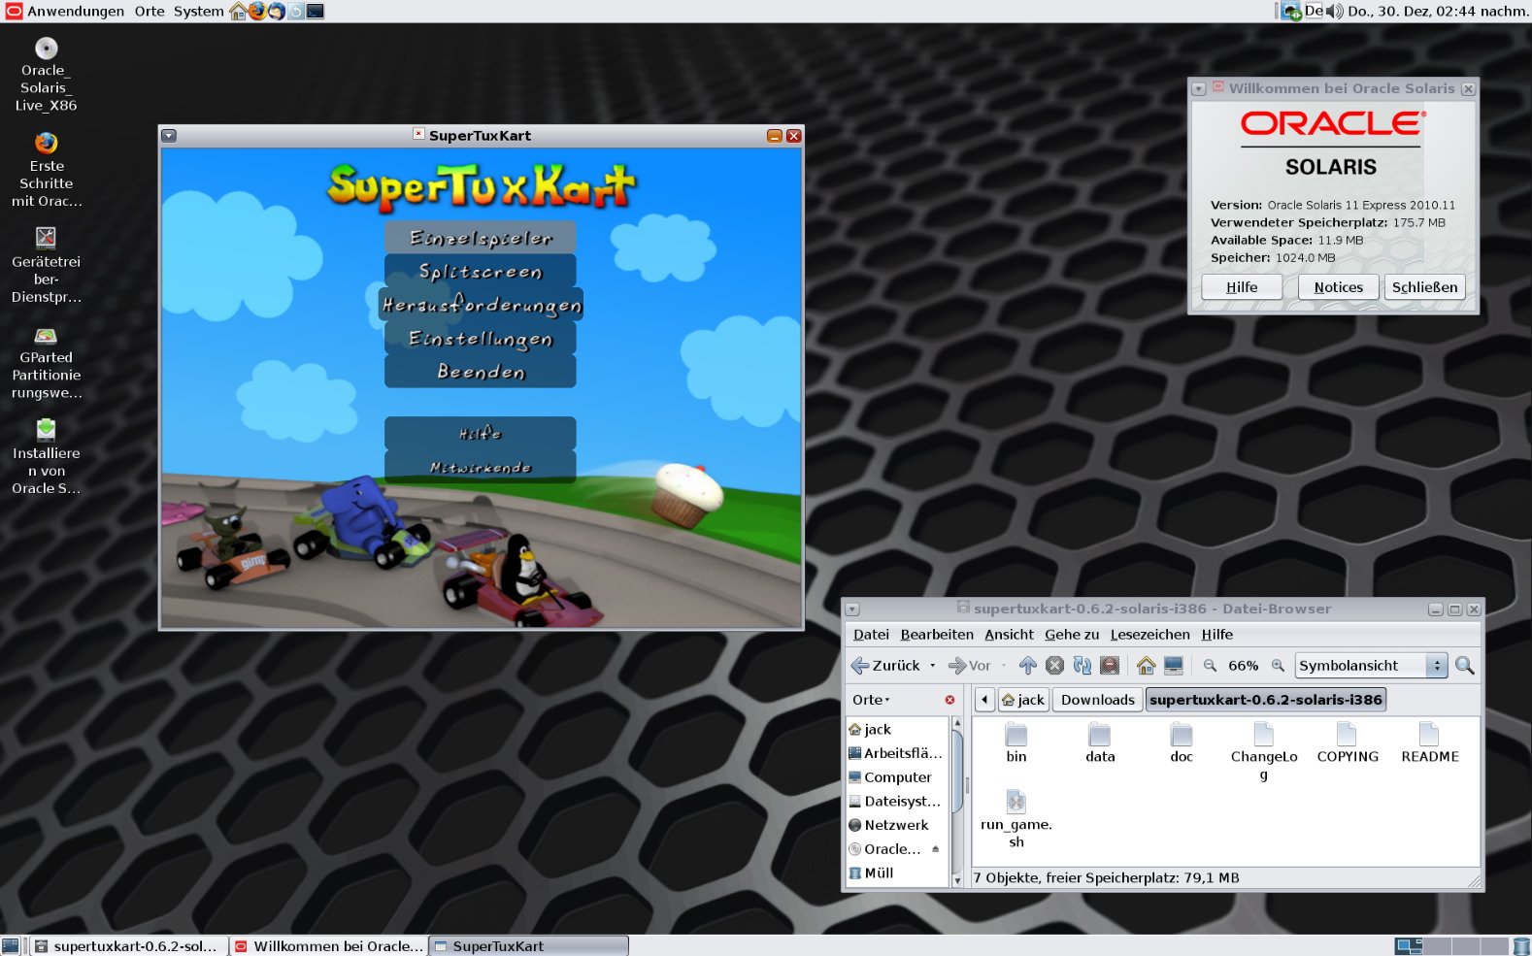The width and height of the screenshot is (1532, 956).
Task: Click the Zurück back button
Action: [x=885, y=665]
